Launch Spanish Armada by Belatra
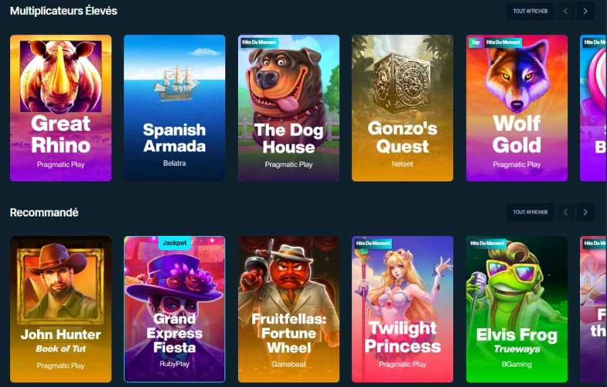The image size is (607, 387). tap(174, 108)
